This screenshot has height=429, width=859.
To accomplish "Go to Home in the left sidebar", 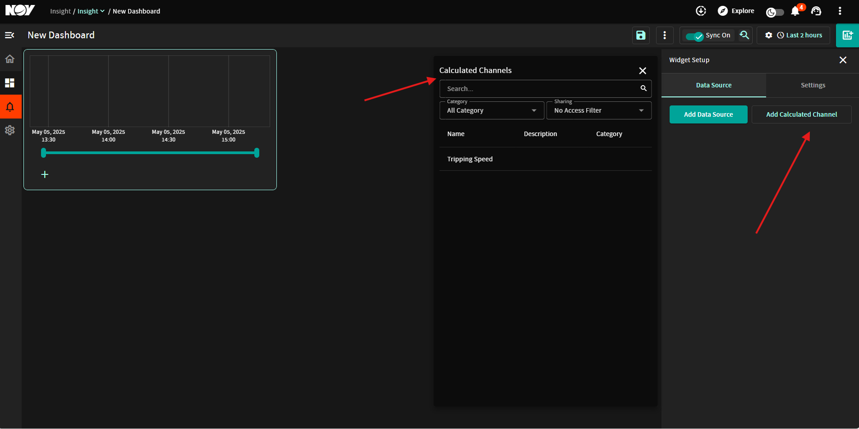I will (10, 59).
